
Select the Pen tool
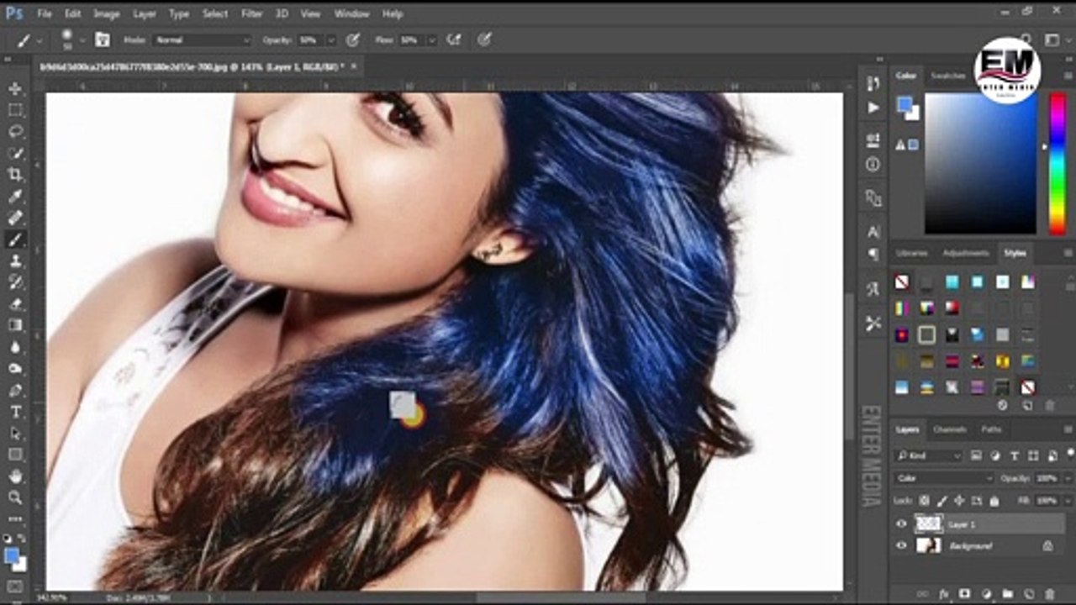pyautogui.click(x=15, y=391)
